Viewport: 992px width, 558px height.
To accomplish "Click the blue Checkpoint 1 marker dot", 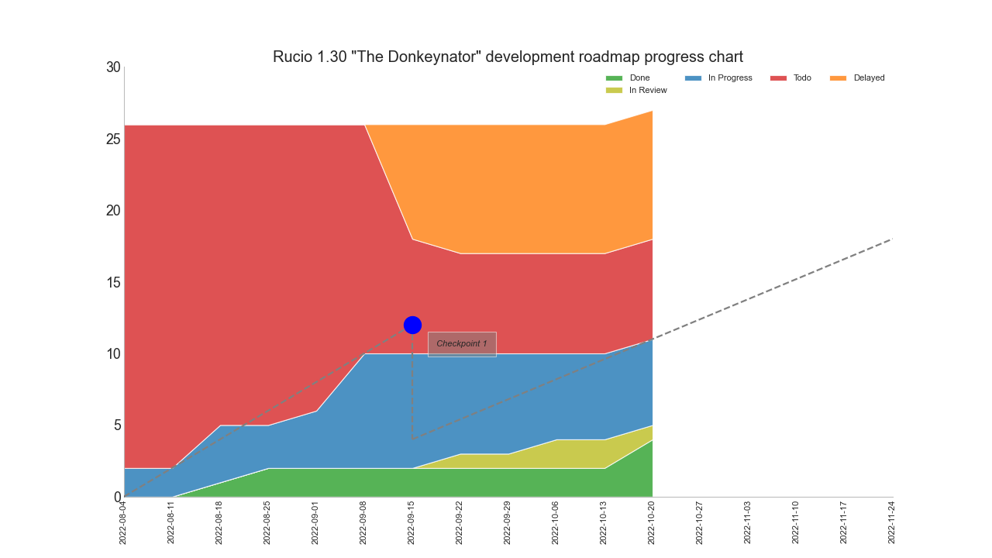I will click(412, 325).
